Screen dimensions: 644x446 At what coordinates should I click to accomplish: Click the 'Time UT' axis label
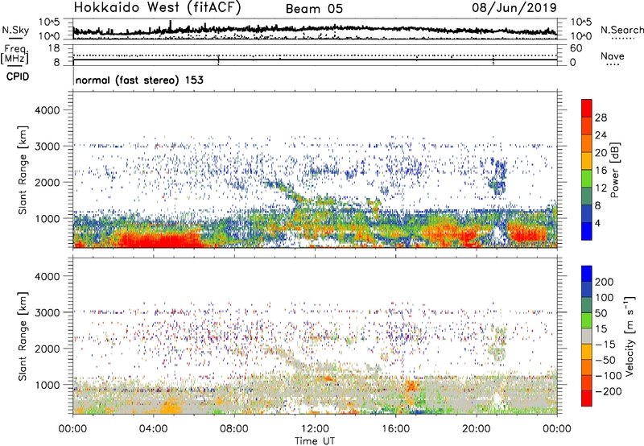315,441
